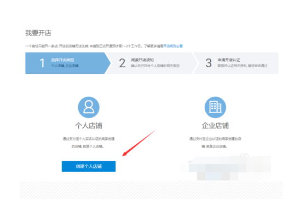306x199 pixels.
Task: Click the 创建个人店铺 button
Action: click(89, 166)
